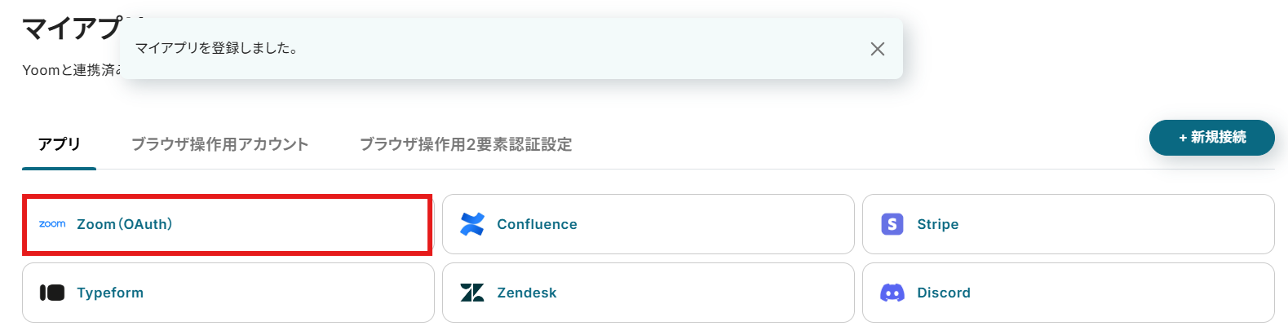The image size is (1288, 326).
Task: Click the Zoom logo icon
Action: tap(52, 224)
